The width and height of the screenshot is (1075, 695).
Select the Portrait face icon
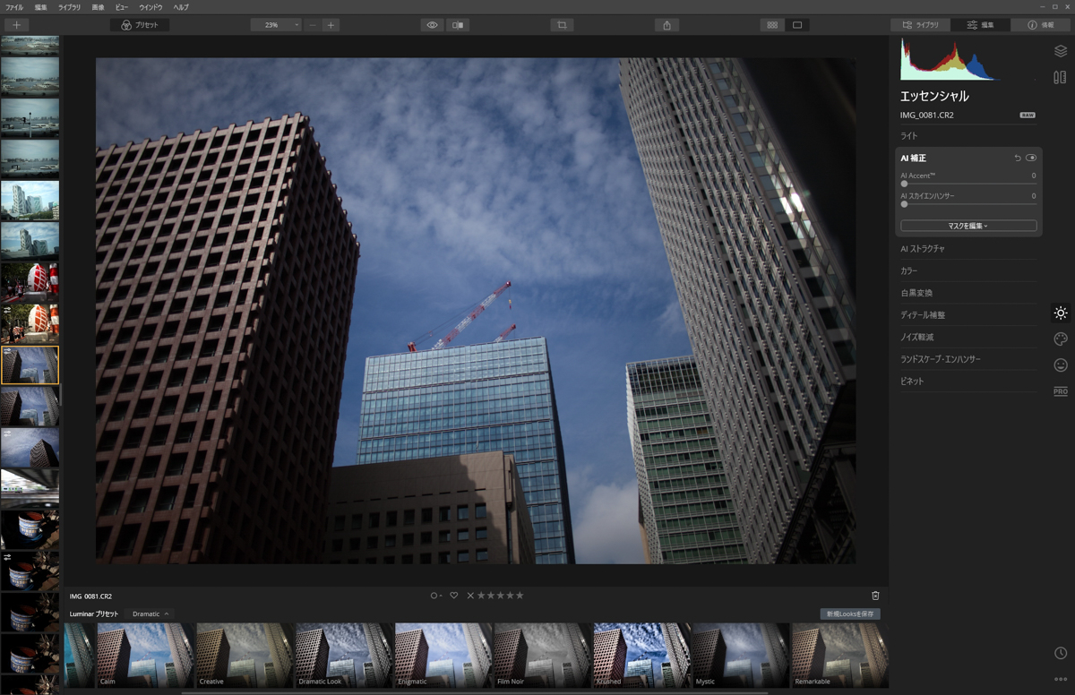point(1061,365)
